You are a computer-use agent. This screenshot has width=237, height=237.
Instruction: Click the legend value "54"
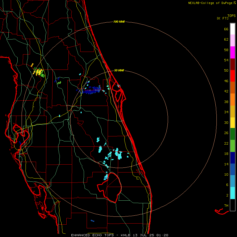click(x=226, y=60)
